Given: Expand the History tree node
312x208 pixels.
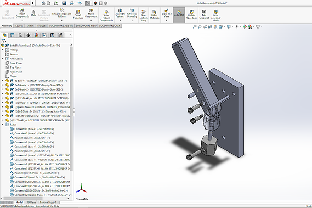Looking at the screenshot, I should [2, 50].
